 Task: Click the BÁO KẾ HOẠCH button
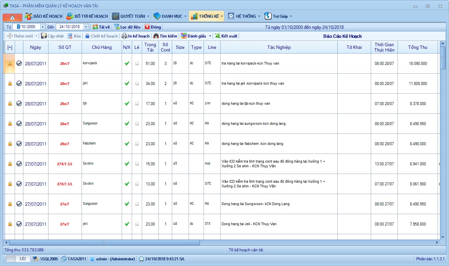(x=43, y=16)
